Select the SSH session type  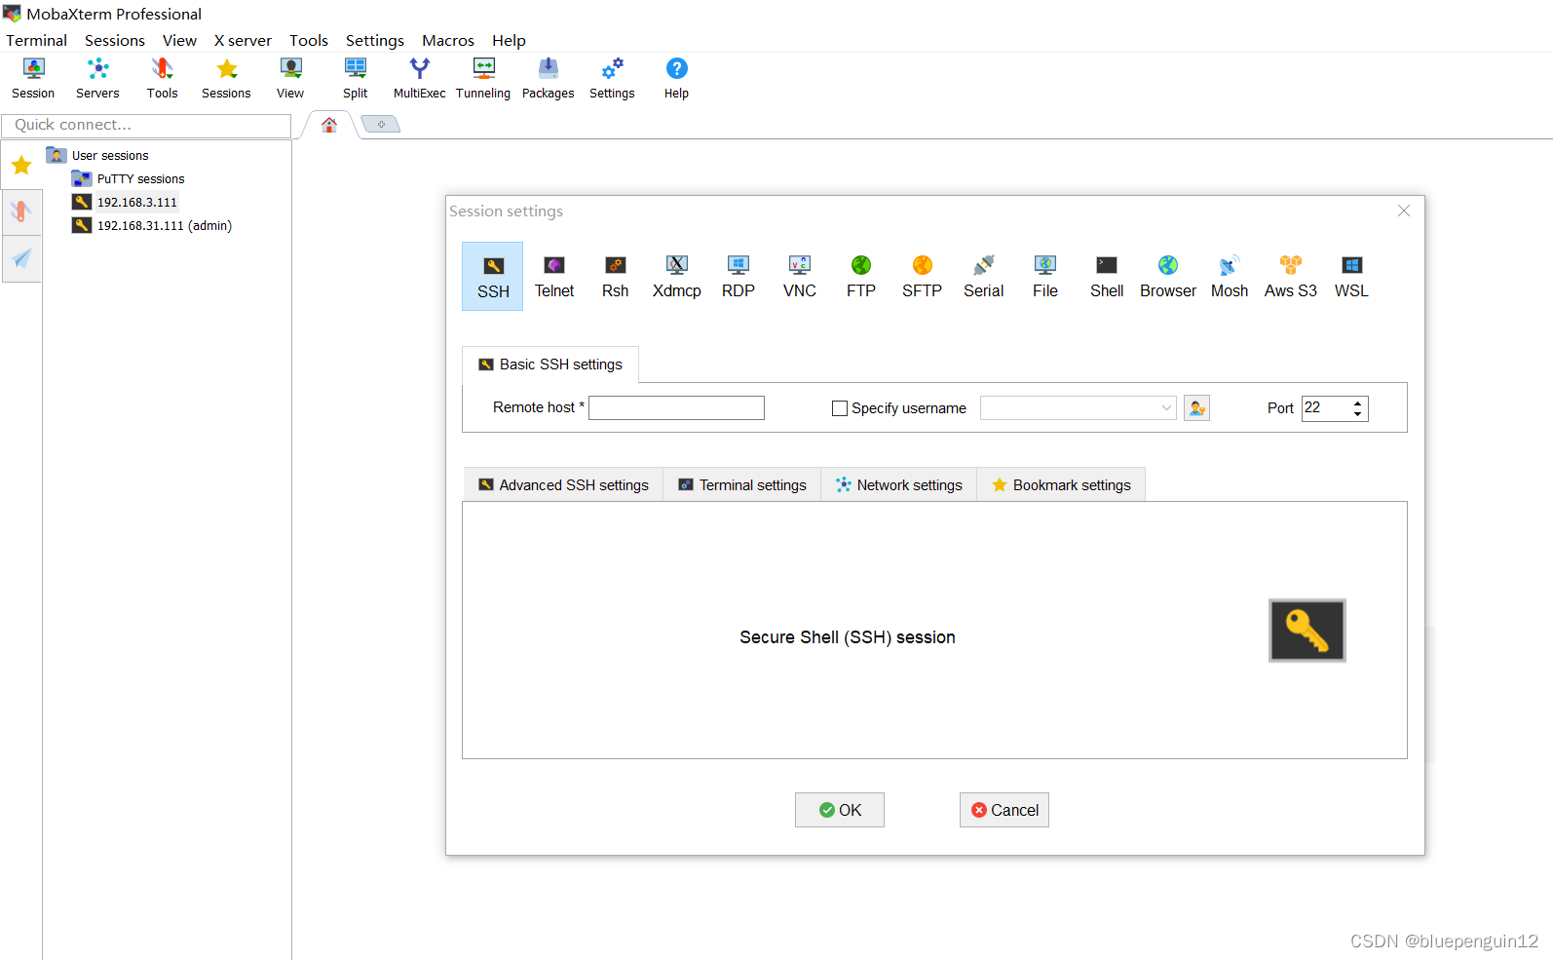coord(493,277)
